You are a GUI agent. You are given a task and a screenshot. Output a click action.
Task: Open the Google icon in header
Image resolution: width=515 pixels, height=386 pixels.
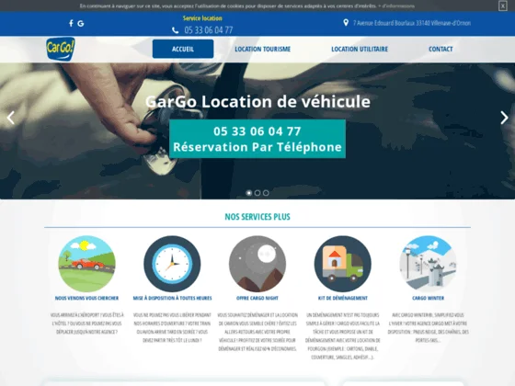pyautogui.click(x=81, y=23)
